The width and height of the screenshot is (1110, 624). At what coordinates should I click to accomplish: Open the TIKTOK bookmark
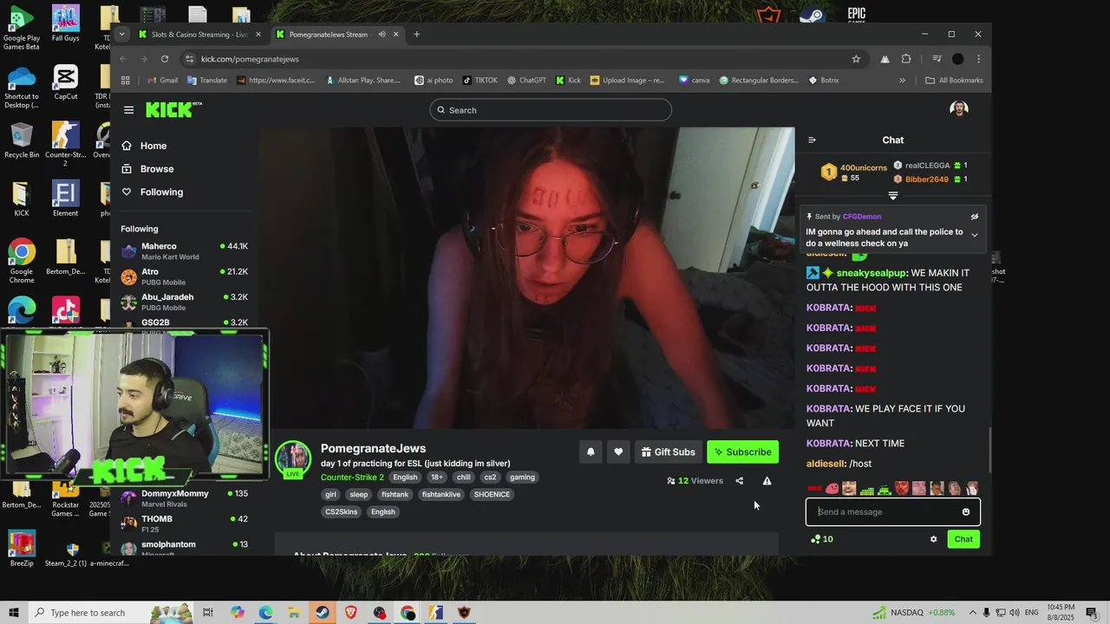[x=480, y=81]
